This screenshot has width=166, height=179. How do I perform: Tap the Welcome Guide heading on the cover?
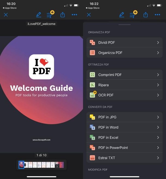pos(41,88)
